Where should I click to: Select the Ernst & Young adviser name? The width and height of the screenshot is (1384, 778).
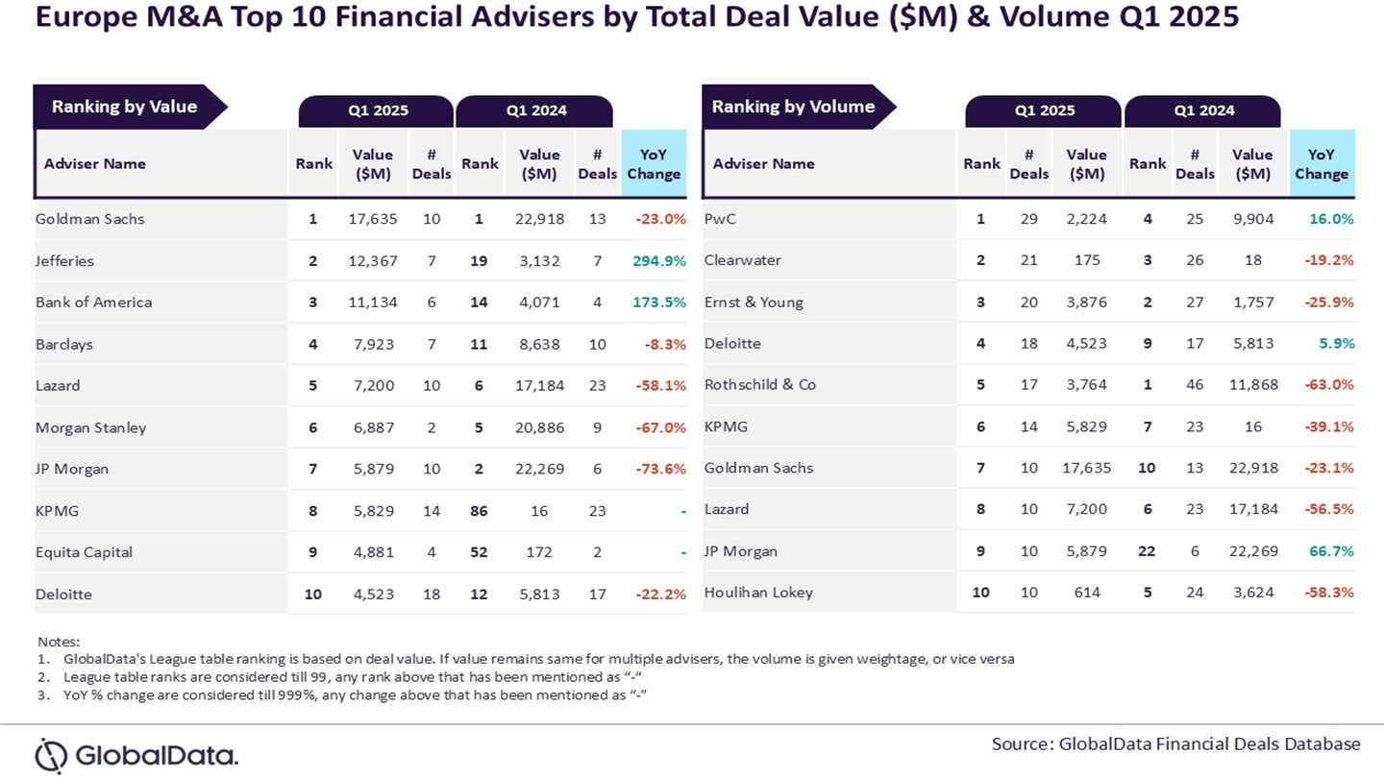click(x=753, y=302)
